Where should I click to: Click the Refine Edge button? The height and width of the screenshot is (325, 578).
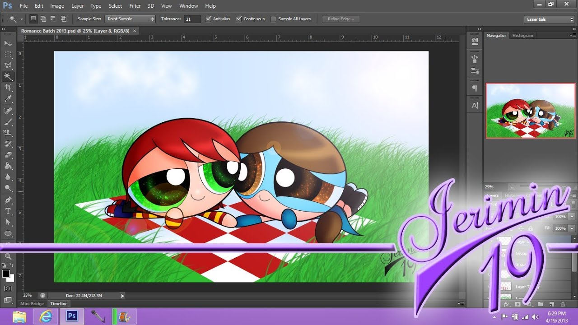tap(341, 19)
